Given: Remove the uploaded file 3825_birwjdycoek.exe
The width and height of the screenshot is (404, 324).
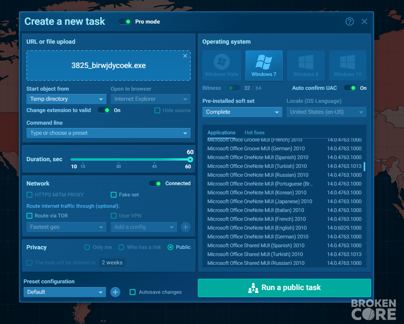Looking at the screenshot, I should (185, 56).
